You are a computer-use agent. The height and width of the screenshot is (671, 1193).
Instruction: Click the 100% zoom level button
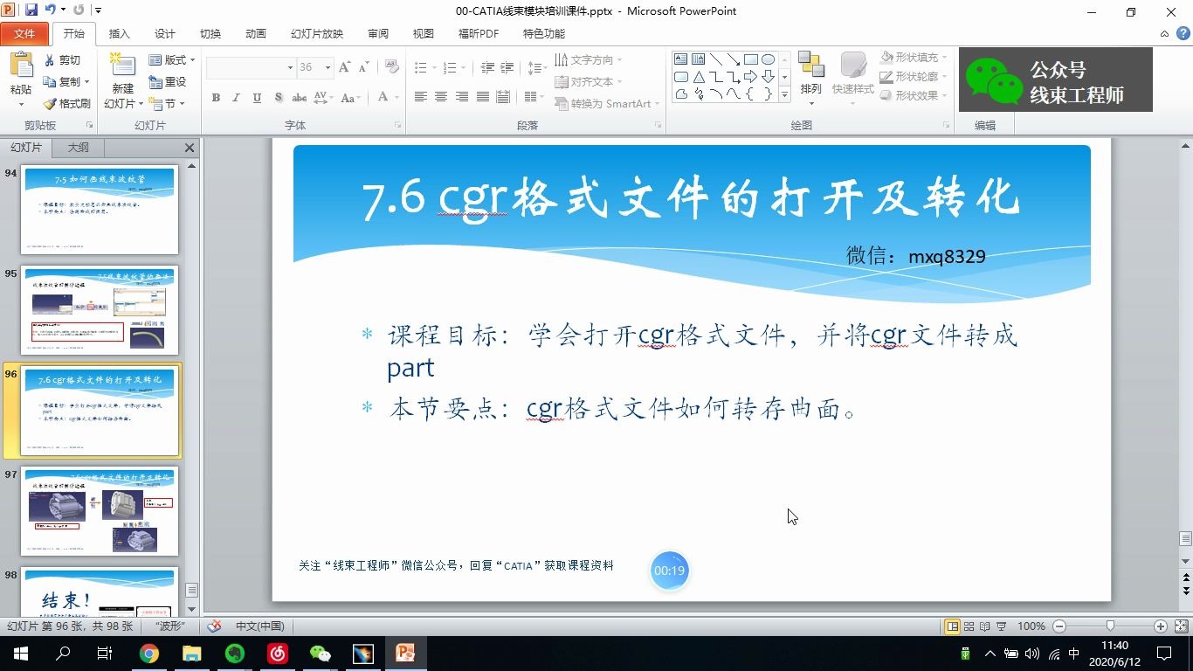click(x=1031, y=626)
